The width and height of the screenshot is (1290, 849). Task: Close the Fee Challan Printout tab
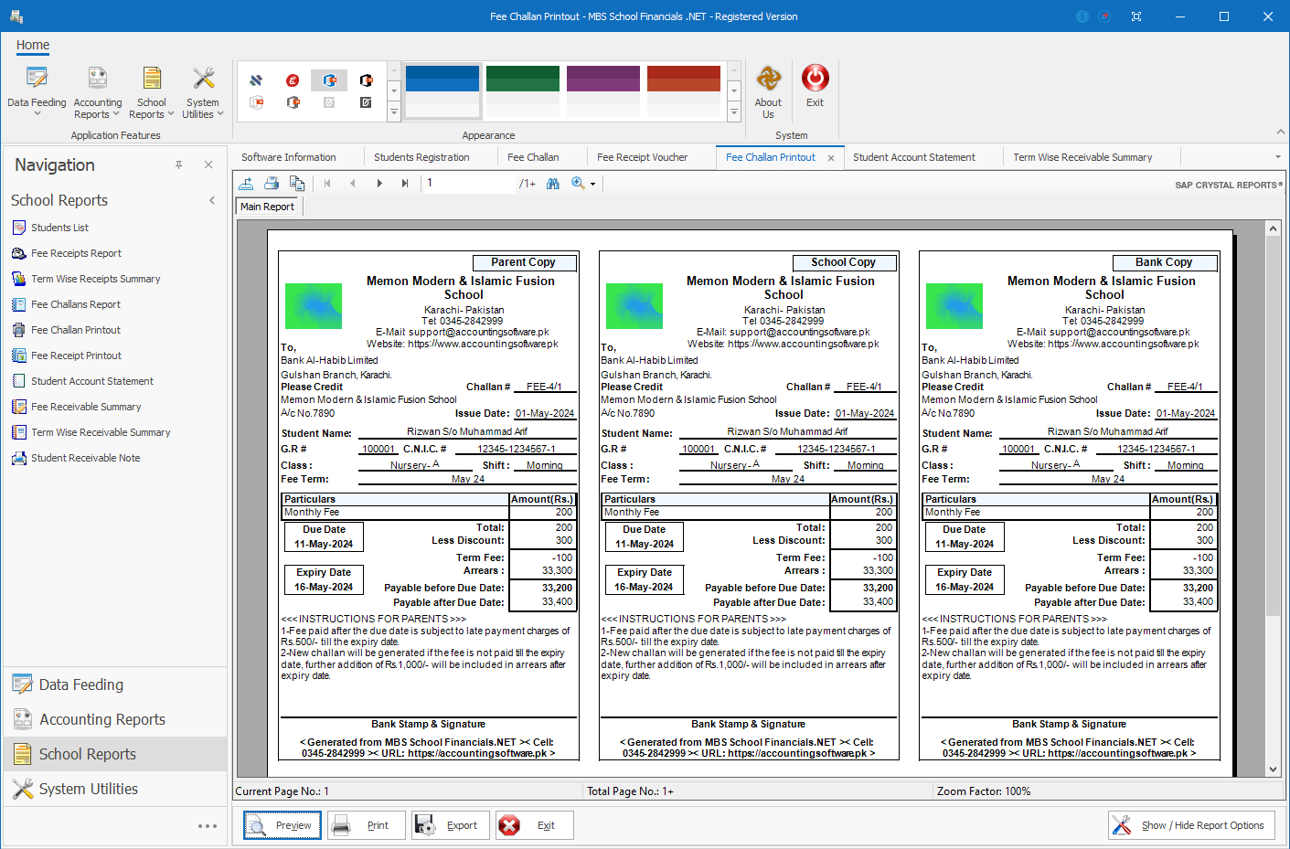click(831, 158)
